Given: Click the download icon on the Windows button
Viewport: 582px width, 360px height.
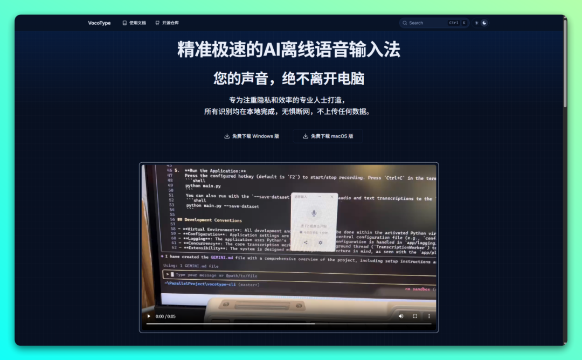Looking at the screenshot, I should [x=226, y=136].
